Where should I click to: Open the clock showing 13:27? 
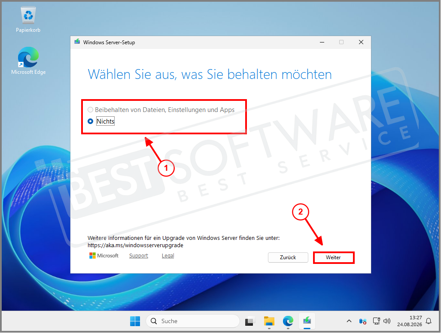[410, 321]
